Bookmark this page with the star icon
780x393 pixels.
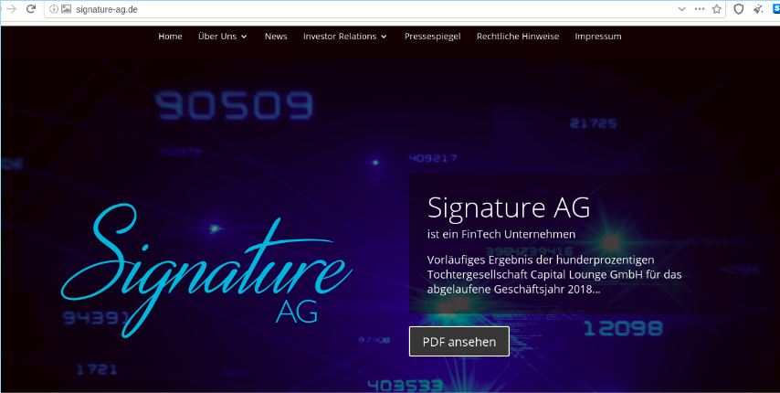click(x=716, y=9)
